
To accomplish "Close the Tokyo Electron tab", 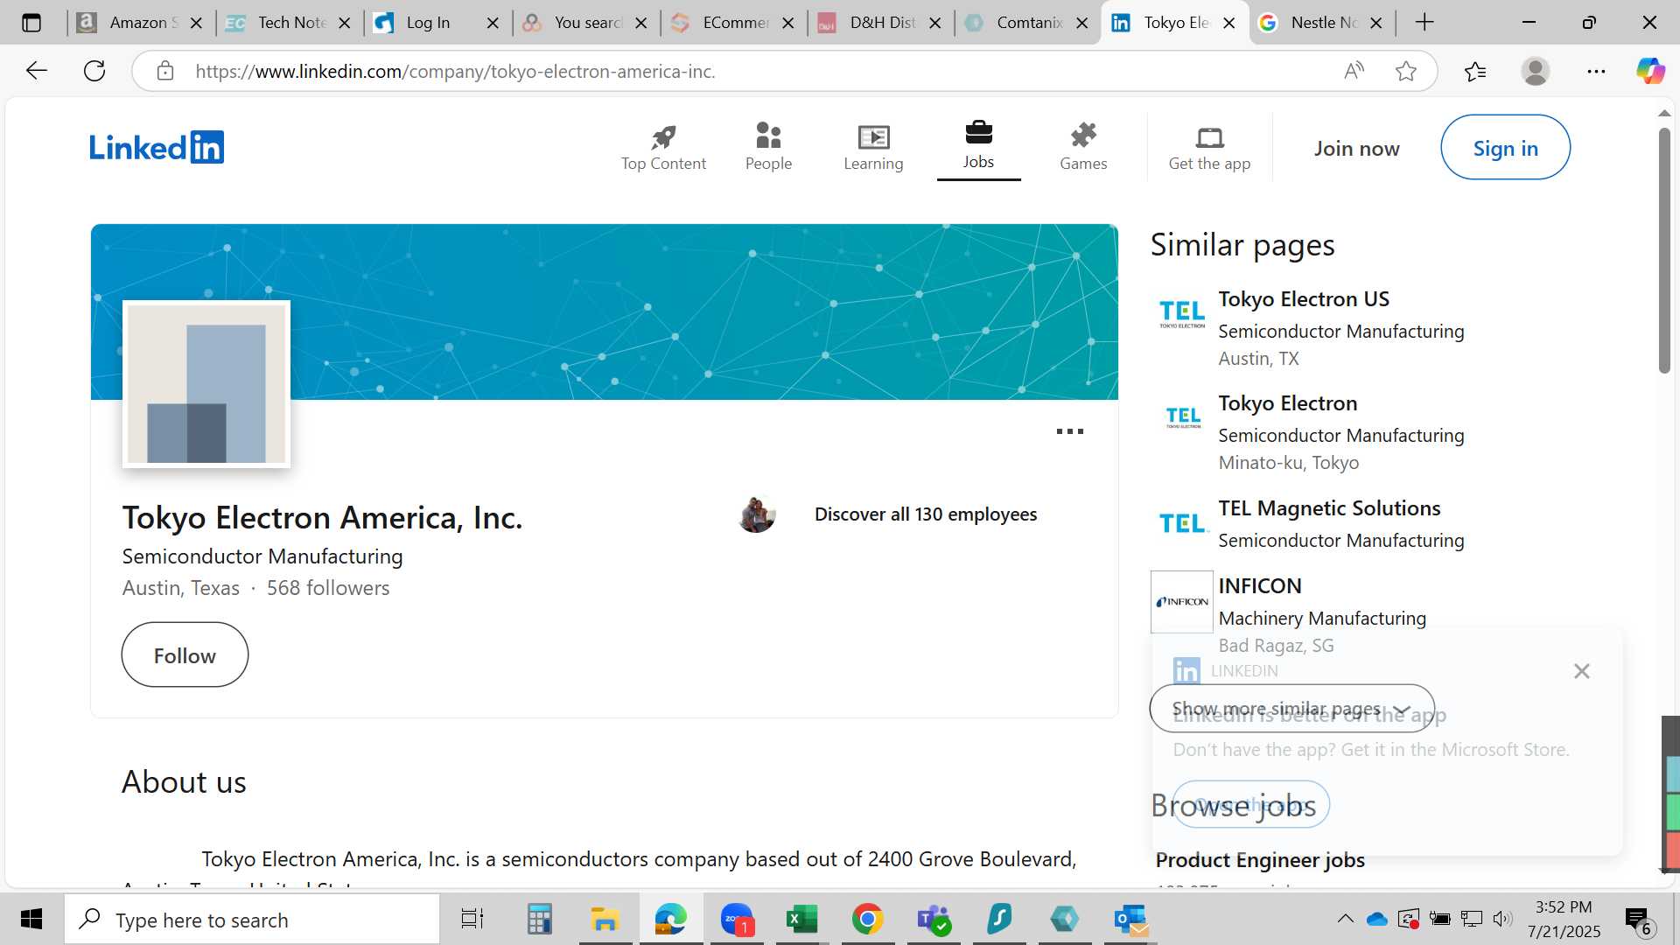I will 1229,23.
